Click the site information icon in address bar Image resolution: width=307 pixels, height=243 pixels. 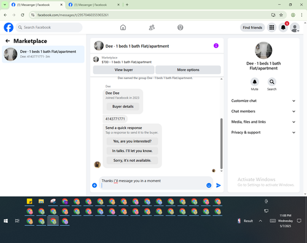pyautogui.click(x=33, y=15)
